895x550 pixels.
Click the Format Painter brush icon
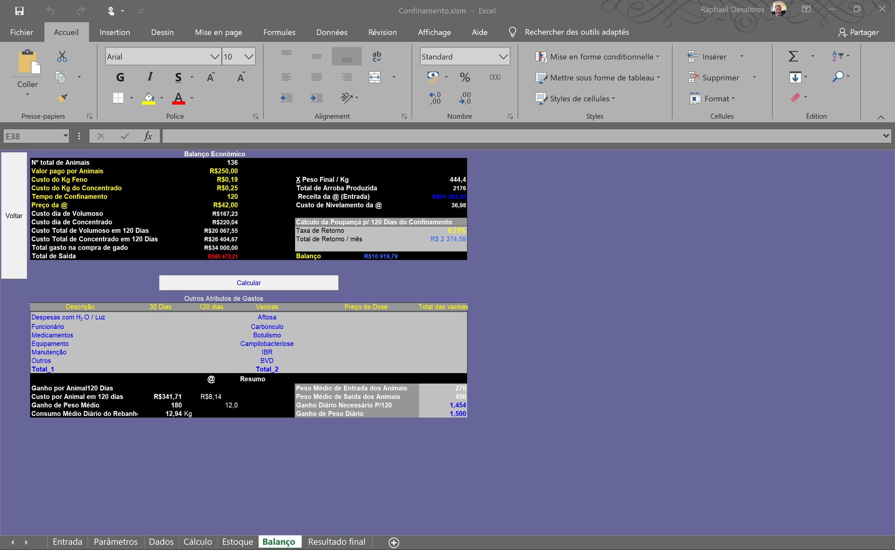click(x=62, y=98)
